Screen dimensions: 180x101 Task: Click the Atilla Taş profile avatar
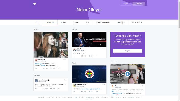point(75,50)
